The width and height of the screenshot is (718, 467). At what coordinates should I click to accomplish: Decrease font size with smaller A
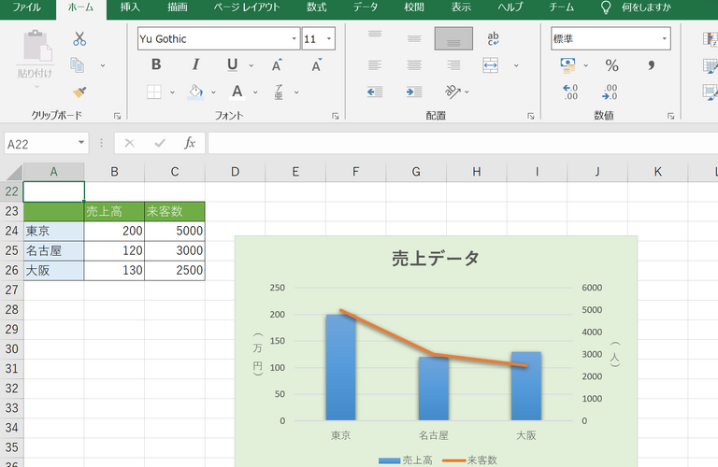[x=316, y=65]
